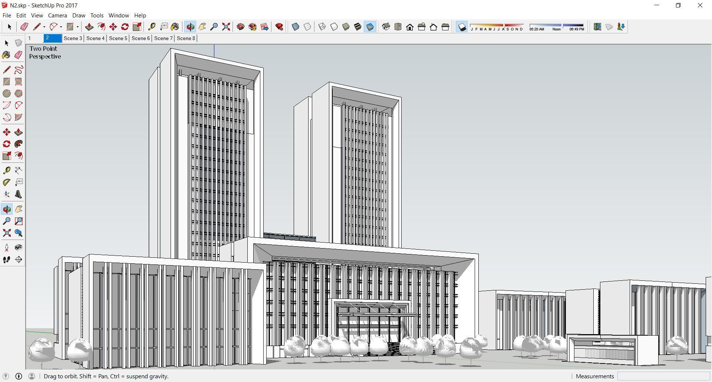712x382 pixels.
Task: Switch to Left view
Action: click(x=445, y=27)
